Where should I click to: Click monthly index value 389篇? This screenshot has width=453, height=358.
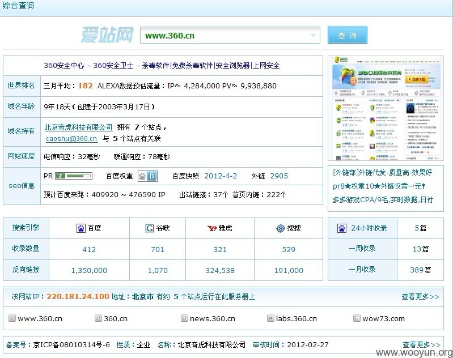[x=420, y=270]
